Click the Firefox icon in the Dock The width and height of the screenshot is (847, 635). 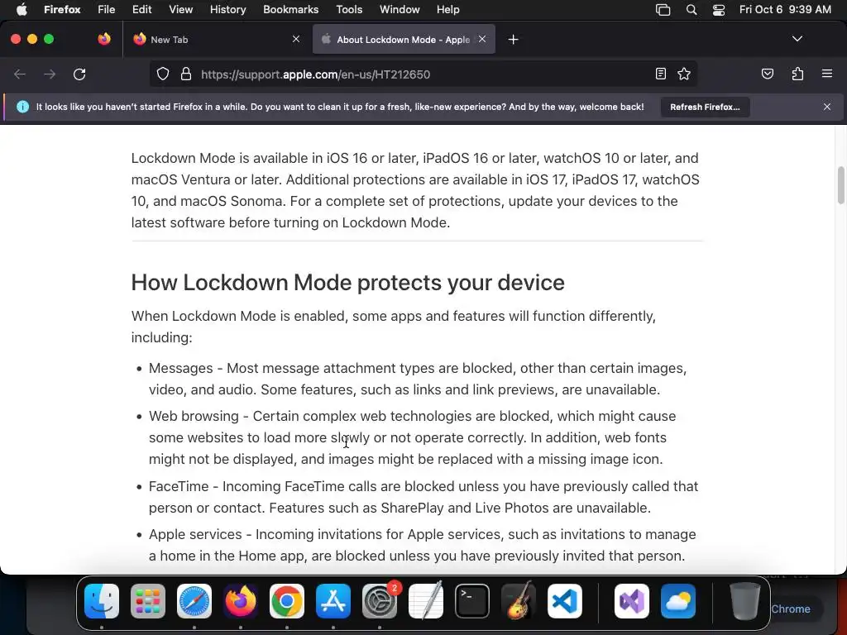click(x=241, y=601)
